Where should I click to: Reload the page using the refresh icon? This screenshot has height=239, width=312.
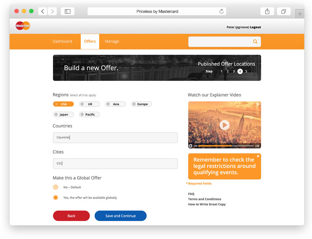point(221,11)
